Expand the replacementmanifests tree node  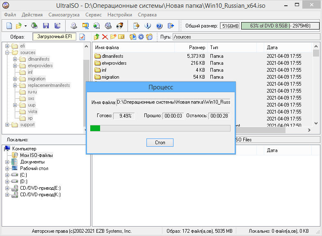[x=15, y=85]
